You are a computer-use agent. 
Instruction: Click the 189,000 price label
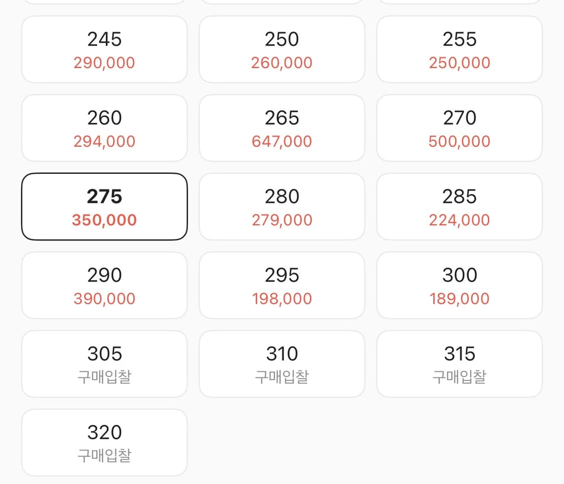pyautogui.click(x=459, y=299)
